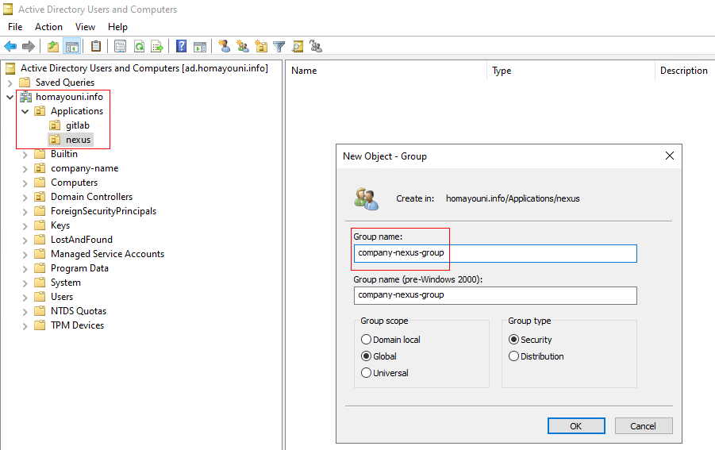Expand the Users container

[25, 298]
